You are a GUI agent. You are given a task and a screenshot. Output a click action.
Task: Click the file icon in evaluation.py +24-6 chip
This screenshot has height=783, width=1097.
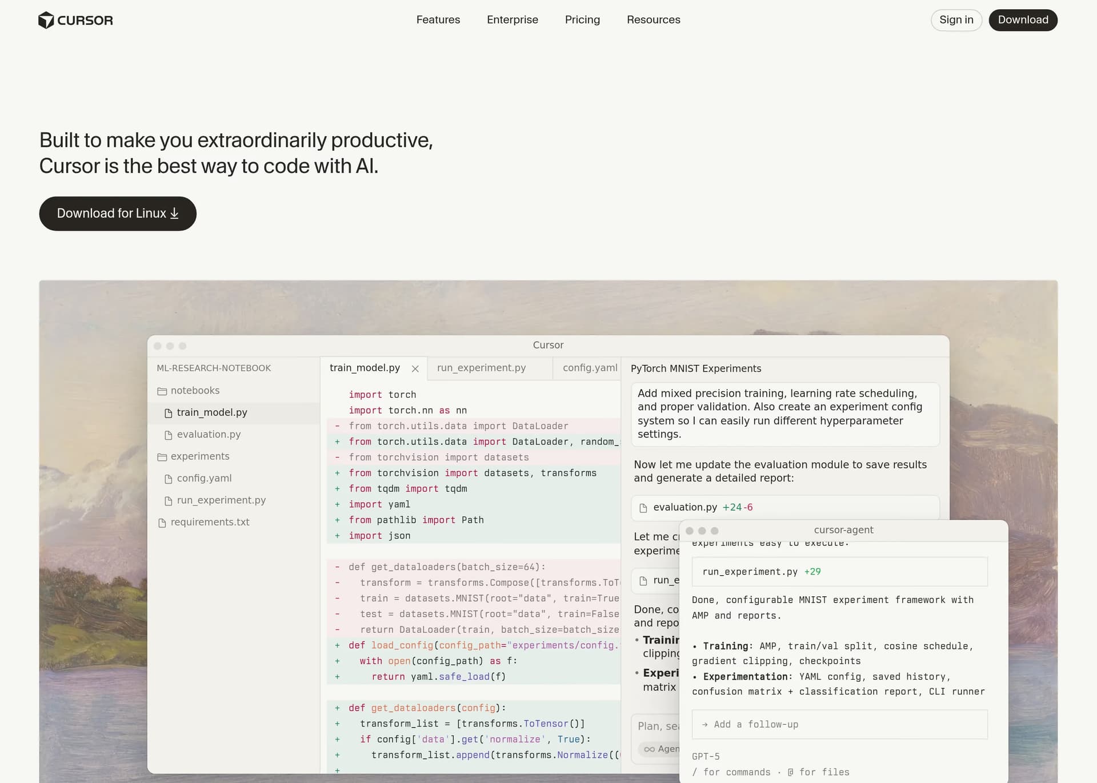tap(643, 508)
